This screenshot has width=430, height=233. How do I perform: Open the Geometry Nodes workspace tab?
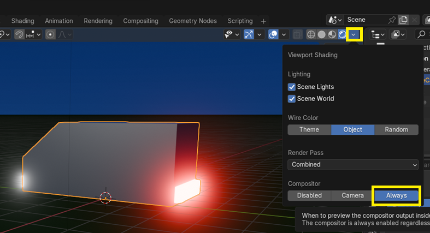pyautogui.click(x=193, y=21)
